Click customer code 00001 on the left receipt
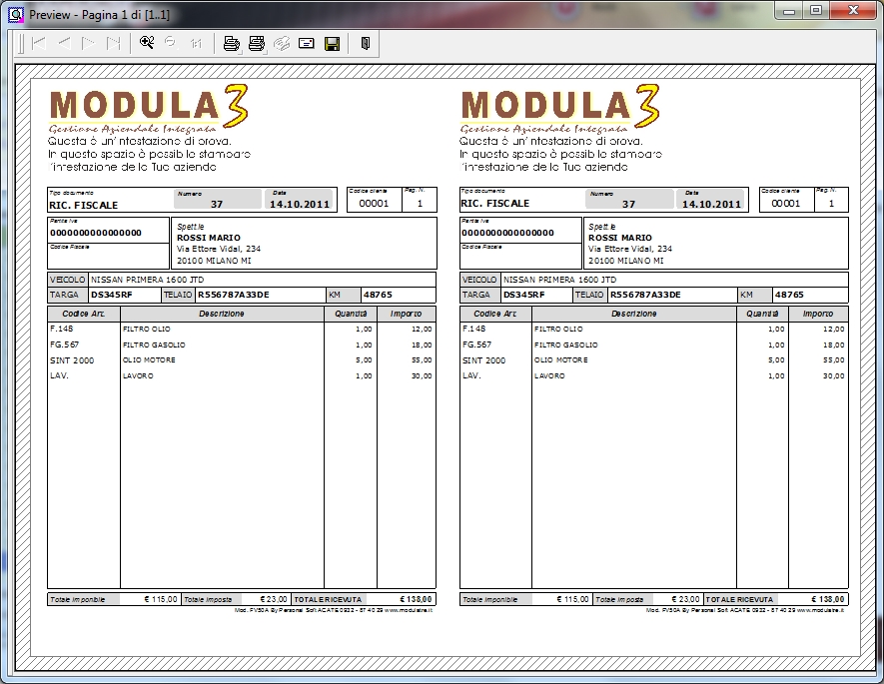The image size is (884, 684). 374,204
